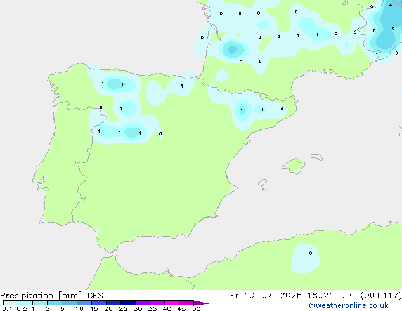Screen dimensions: 402x311
Task: Click the legend value "0.1"
Action: click(7, 308)
